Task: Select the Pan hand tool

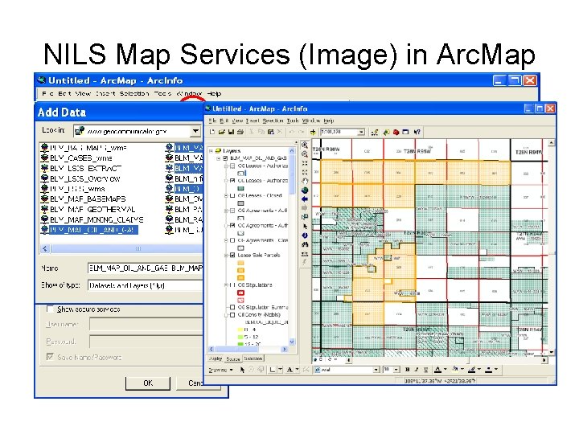Action: click(305, 181)
